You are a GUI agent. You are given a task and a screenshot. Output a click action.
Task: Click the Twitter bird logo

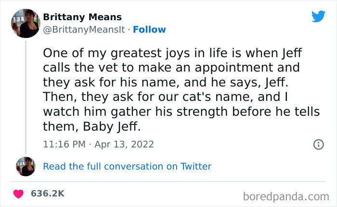pyautogui.click(x=318, y=16)
